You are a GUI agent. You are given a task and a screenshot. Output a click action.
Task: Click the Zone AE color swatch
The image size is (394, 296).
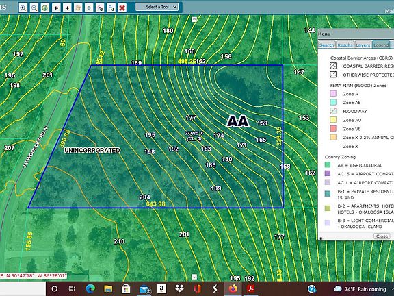pos(333,102)
